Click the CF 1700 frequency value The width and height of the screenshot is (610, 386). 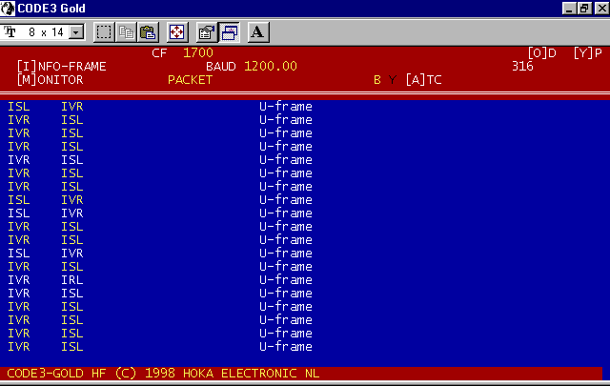[x=182, y=53]
